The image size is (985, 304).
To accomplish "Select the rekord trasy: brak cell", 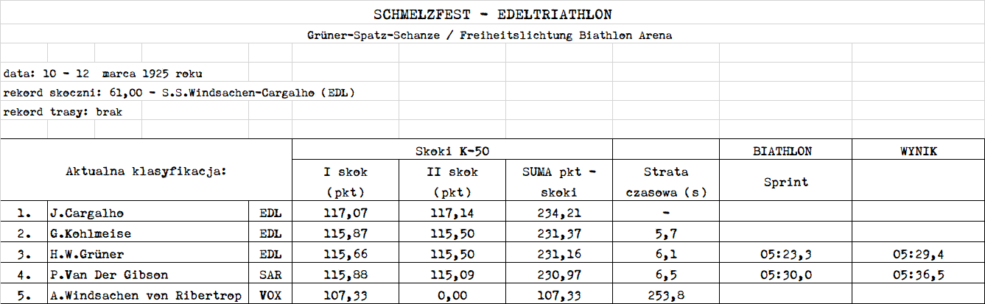I will click(63, 112).
